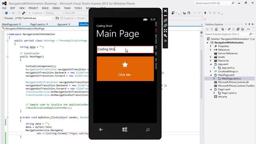Open the TOOLS menu
The height and width of the screenshot is (144, 256).
(x=78, y=8)
